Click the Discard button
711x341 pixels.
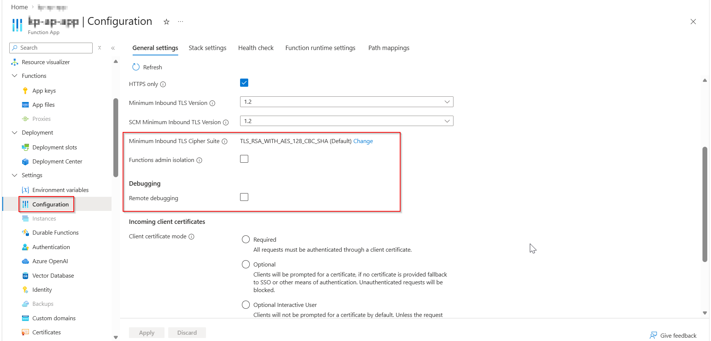(x=187, y=332)
